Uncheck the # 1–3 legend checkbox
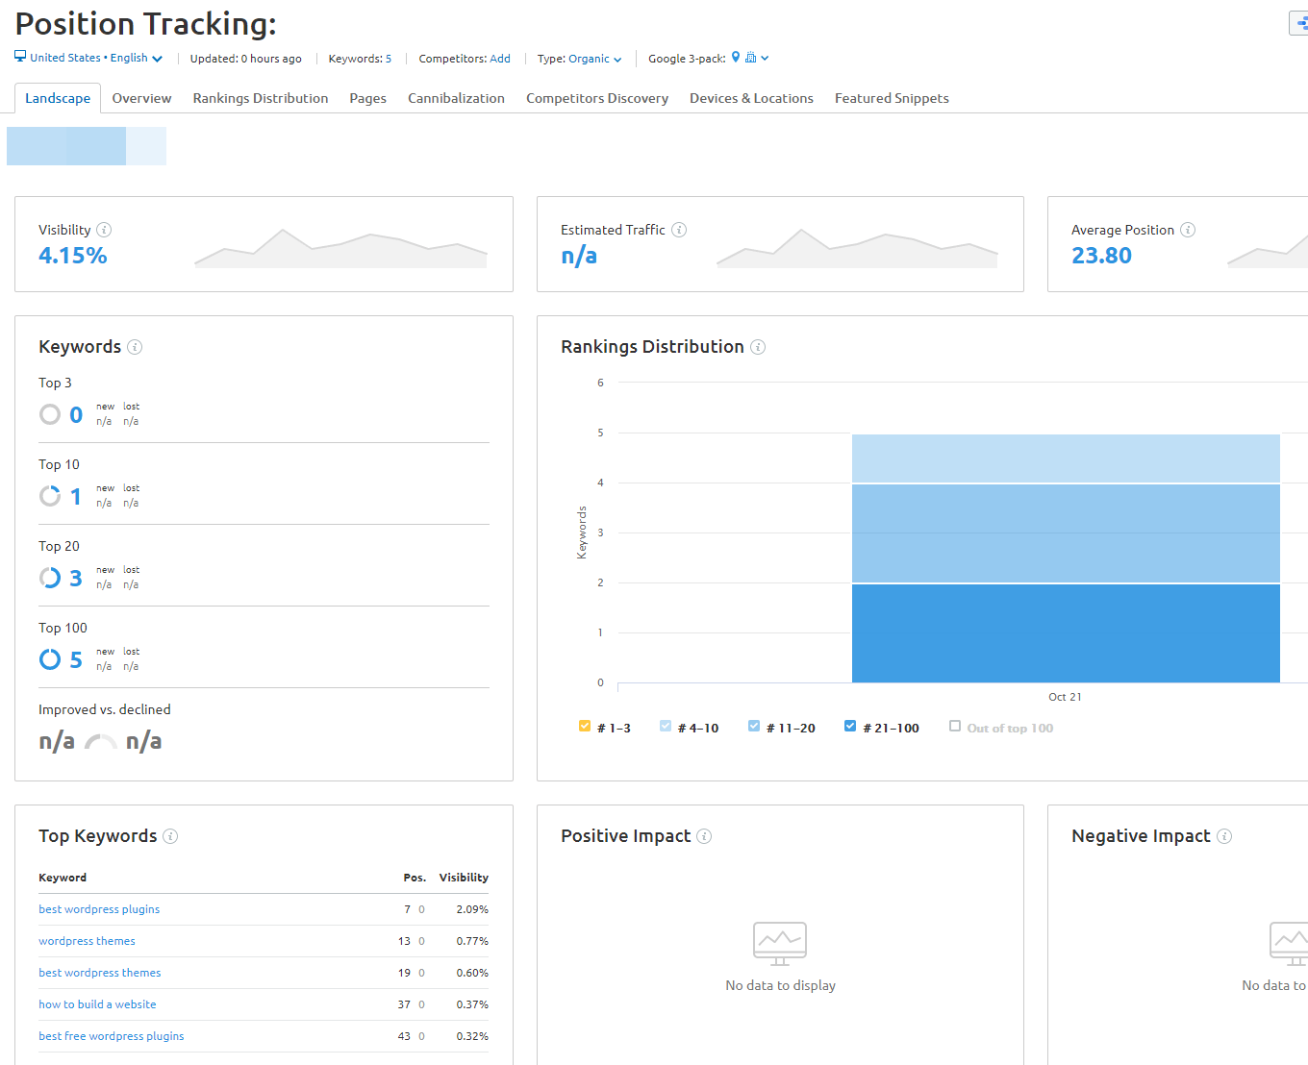The width and height of the screenshot is (1308, 1065). pos(584,726)
